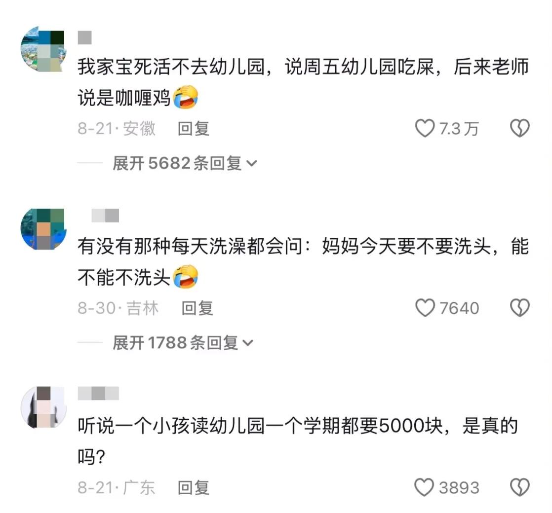552x513 pixels.
Task: Expand 5682 replies under first comment
Action: pos(185,163)
